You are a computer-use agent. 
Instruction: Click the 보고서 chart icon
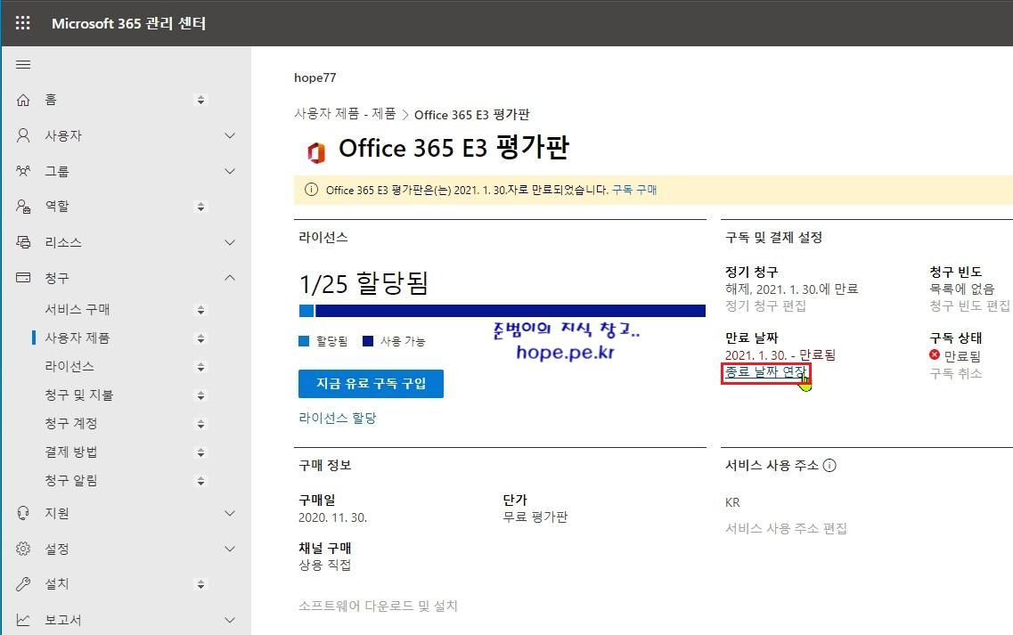pos(23,620)
